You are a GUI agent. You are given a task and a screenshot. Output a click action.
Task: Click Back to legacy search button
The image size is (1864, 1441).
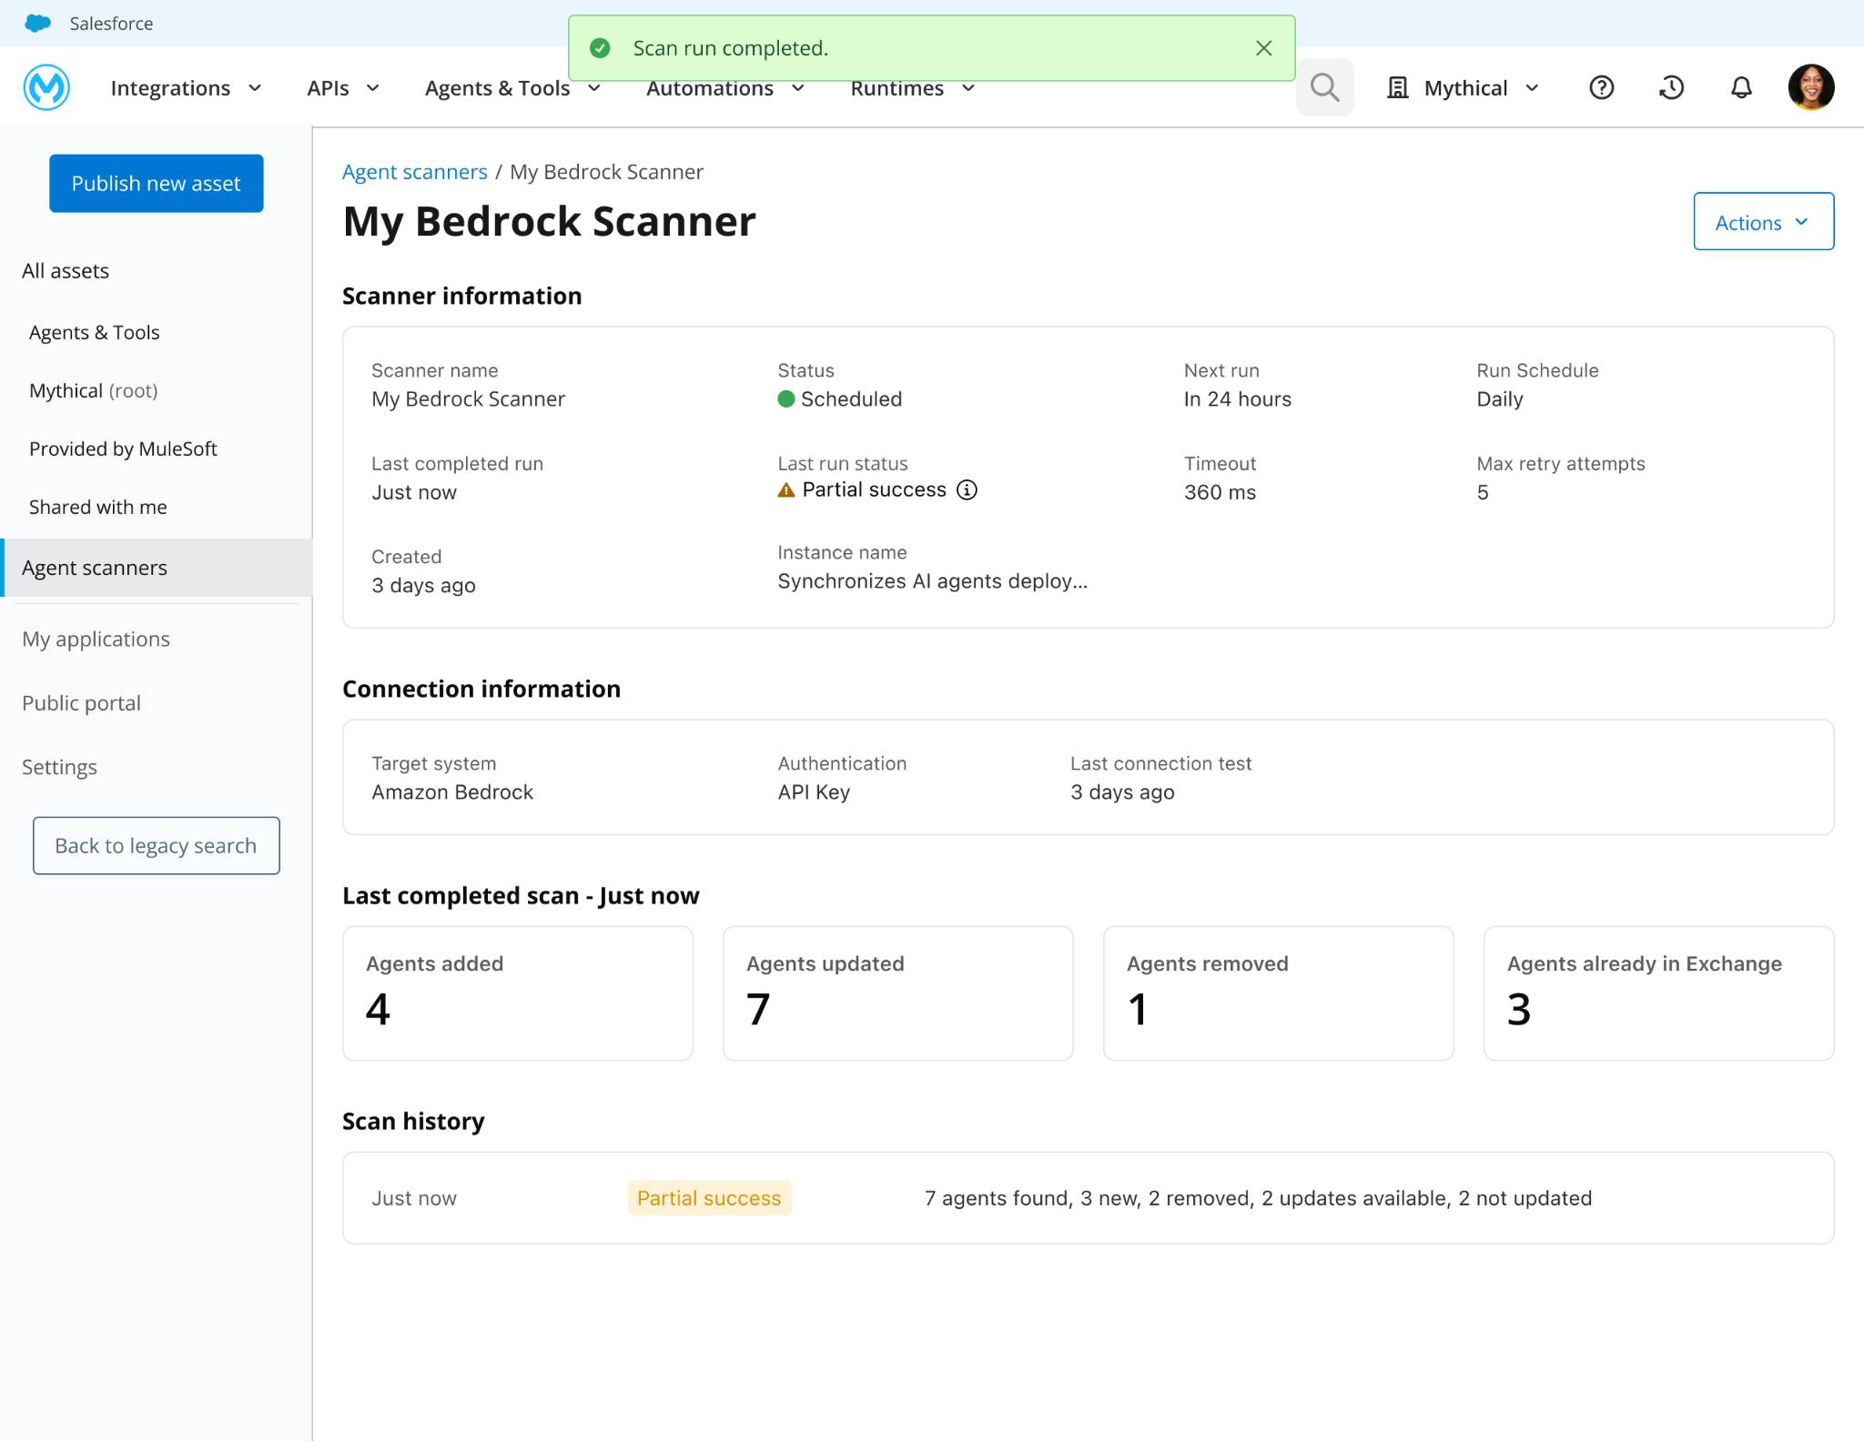[156, 845]
